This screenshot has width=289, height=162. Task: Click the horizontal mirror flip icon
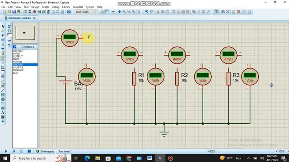(x=9, y=40)
